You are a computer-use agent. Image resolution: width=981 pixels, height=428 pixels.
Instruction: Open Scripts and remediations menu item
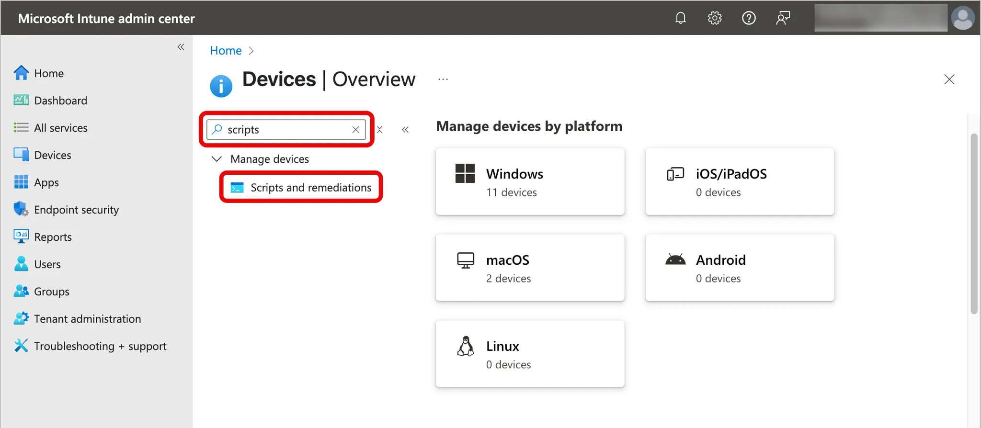point(301,187)
